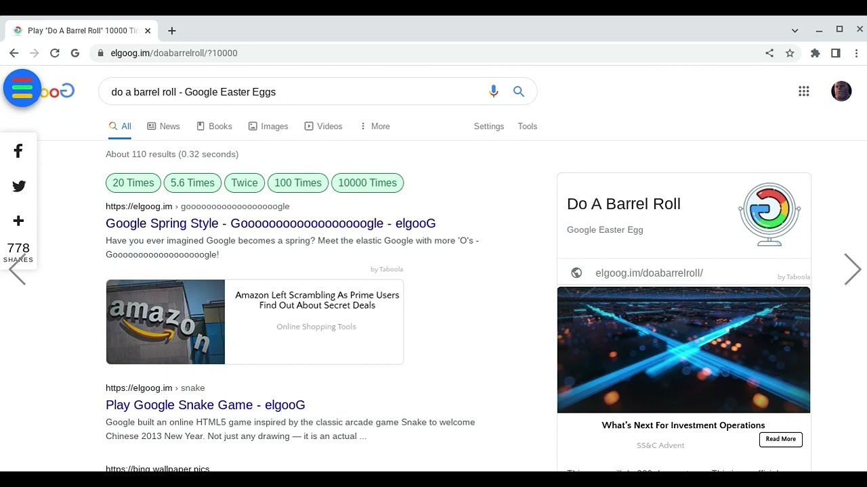Image resolution: width=867 pixels, height=487 pixels.
Task: Choose the 100 Times chip
Action: 298,183
